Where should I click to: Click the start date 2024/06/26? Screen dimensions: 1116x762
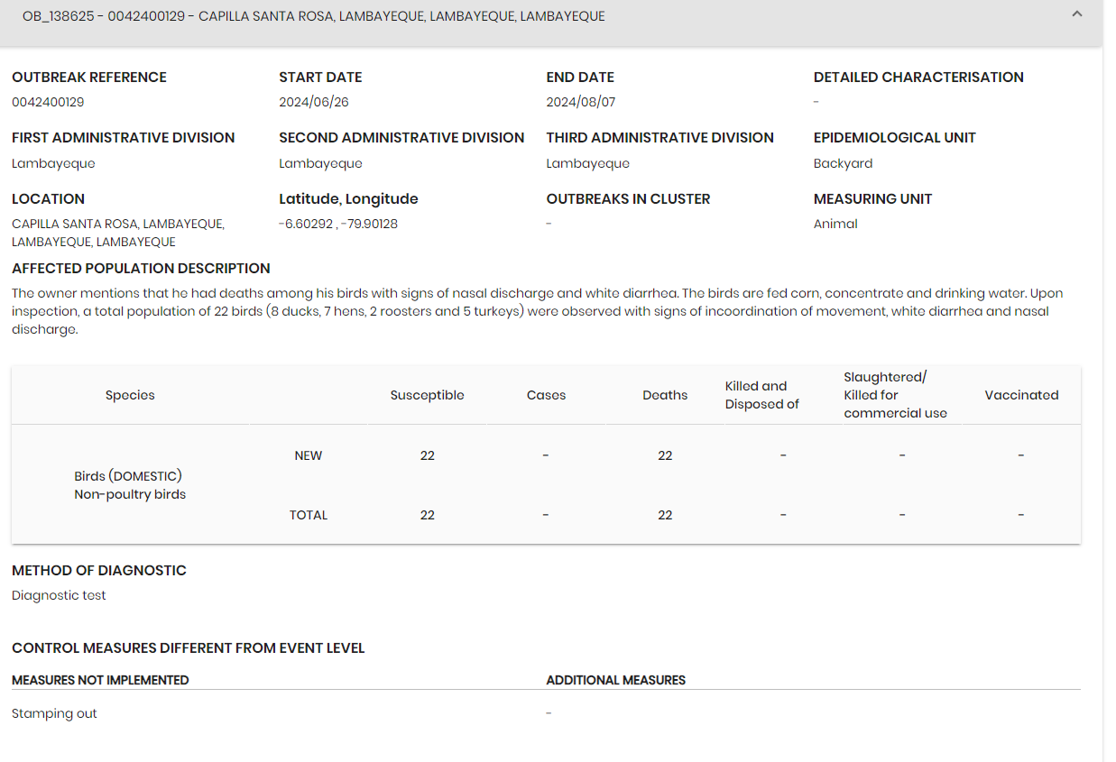pyautogui.click(x=314, y=102)
